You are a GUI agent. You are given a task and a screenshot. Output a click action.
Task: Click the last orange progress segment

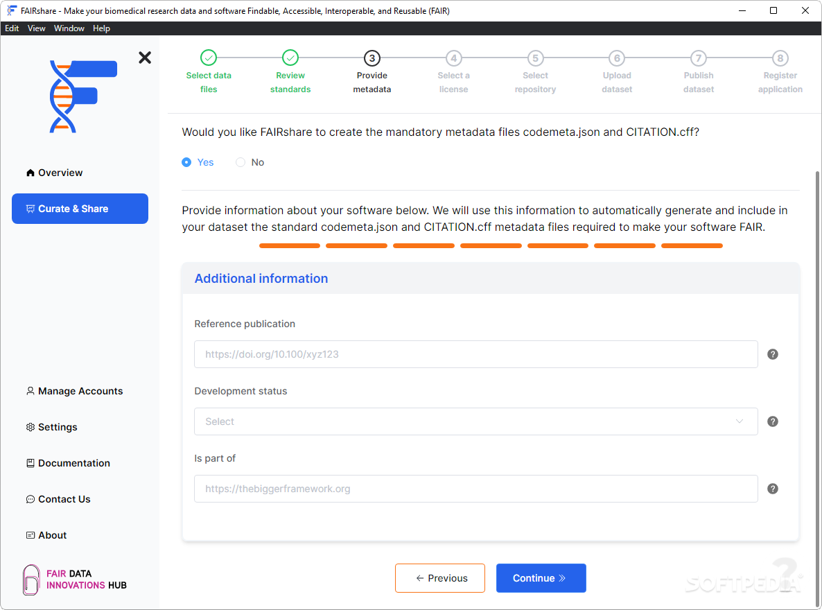[692, 245]
